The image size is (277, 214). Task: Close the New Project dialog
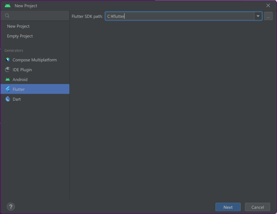click(268, 5)
